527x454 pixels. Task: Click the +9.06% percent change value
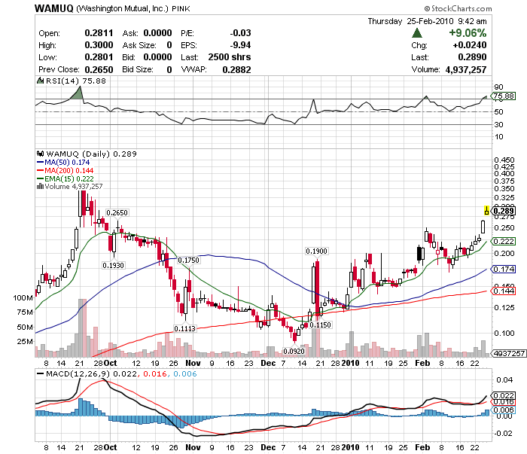pyautogui.click(x=468, y=33)
